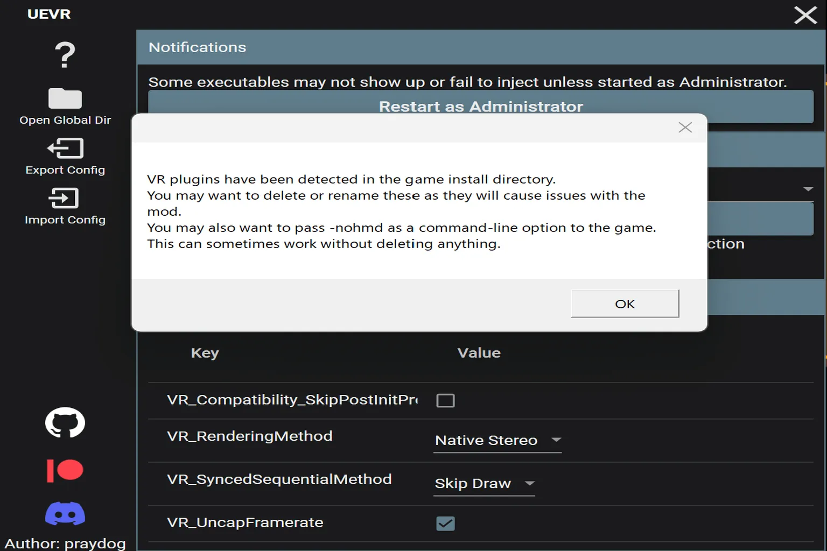827x551 pixels.
Task: Click OK in the warning dialog
Action: click(x=625, y=303)
